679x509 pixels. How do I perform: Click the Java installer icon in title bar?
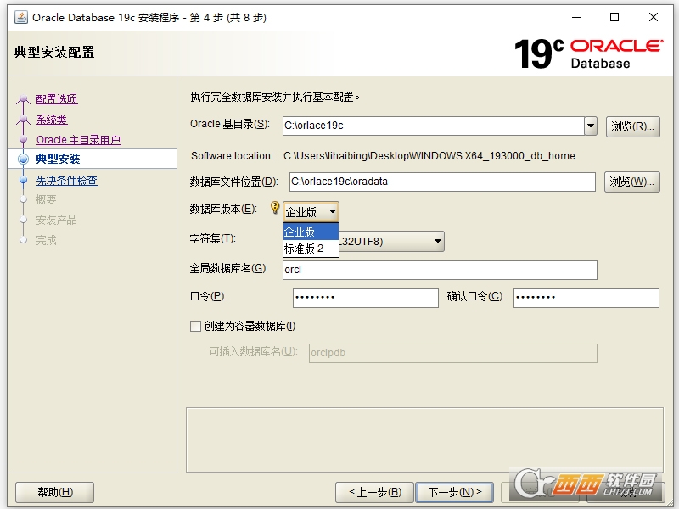coord(20,17)
